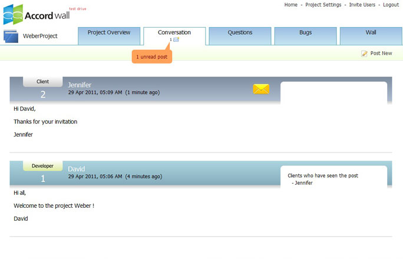Click the Post New button
This screenshot has height=259, width=403.
(381, 54)
